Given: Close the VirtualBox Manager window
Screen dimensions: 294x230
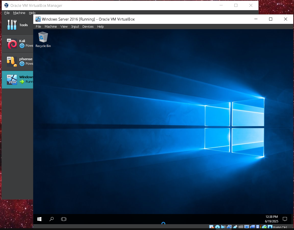Looking at the screenshot, I should coord(251,5).
